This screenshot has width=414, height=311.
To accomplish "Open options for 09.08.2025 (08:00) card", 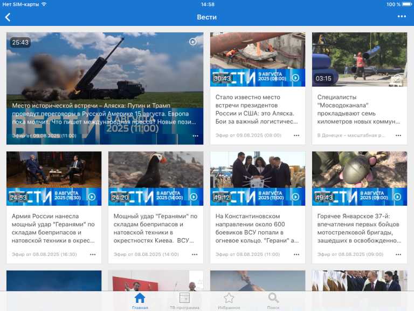I will coord(296,136).
